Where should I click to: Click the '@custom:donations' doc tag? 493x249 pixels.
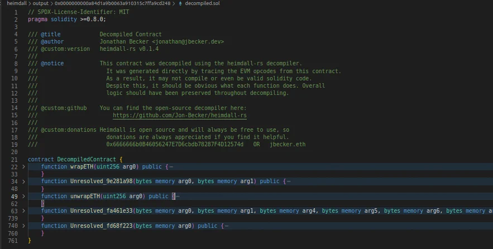(69, 130)
